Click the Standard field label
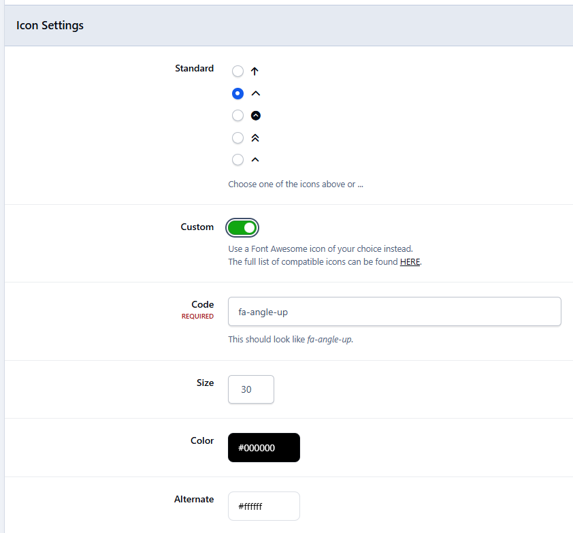573x533 pixels. pos(194,69)
